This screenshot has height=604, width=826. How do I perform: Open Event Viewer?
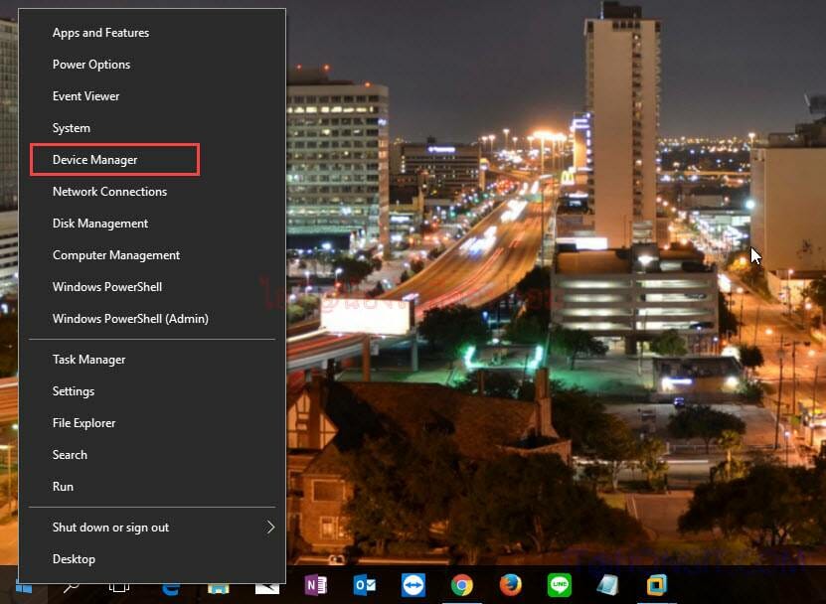[85, 95]
